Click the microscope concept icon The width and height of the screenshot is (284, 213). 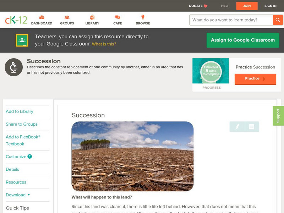[13, 67]
